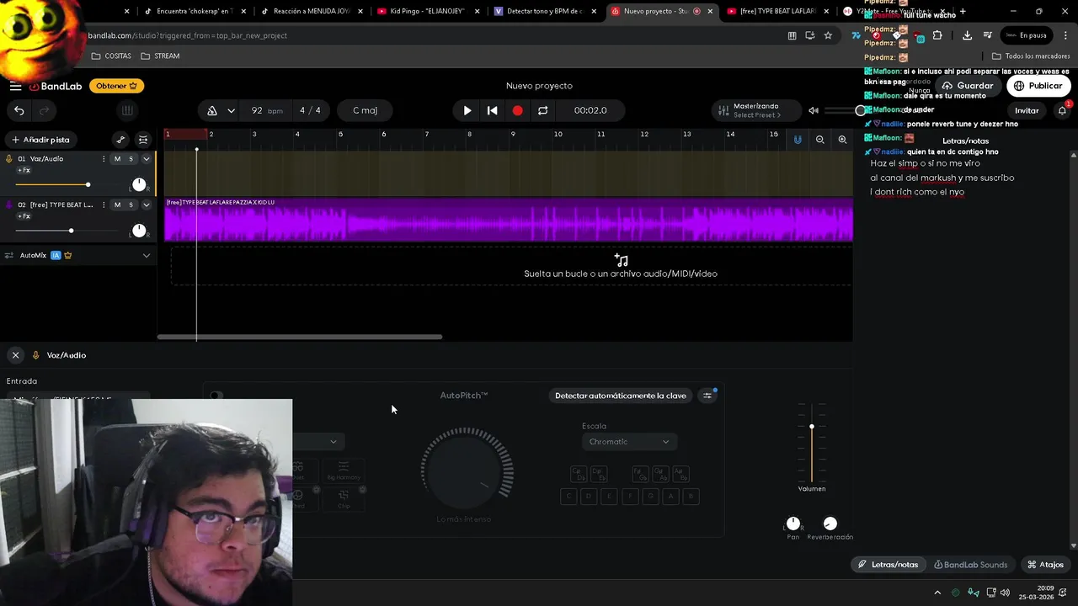The width and height of the screenshot is (1078, 606).
Task: Open the Voz/Audio track options menu
Action: tap(104, 159)
